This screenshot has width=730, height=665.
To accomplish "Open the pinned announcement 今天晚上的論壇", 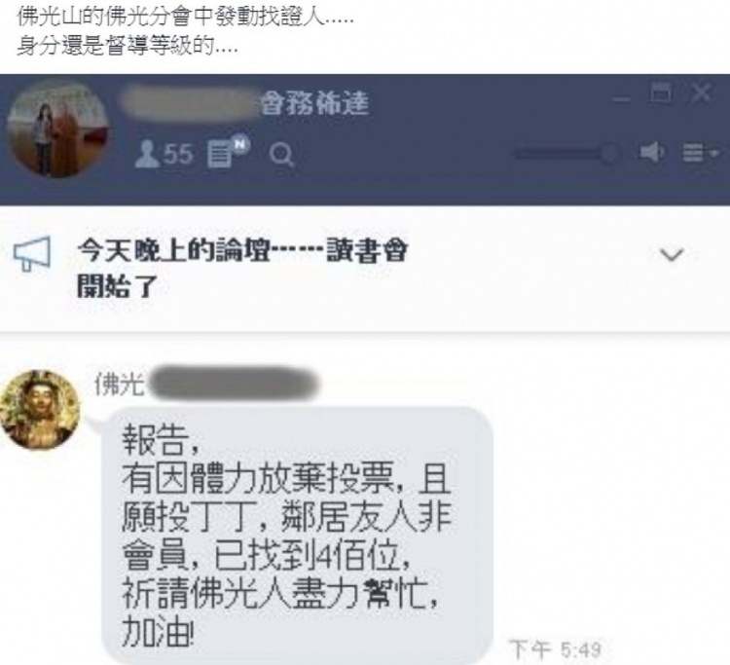I will coord(242,268).
